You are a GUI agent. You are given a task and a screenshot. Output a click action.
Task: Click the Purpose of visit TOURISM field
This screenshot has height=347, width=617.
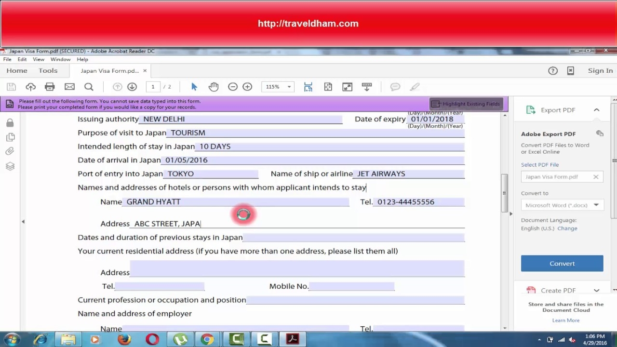(x=315, y=133)
